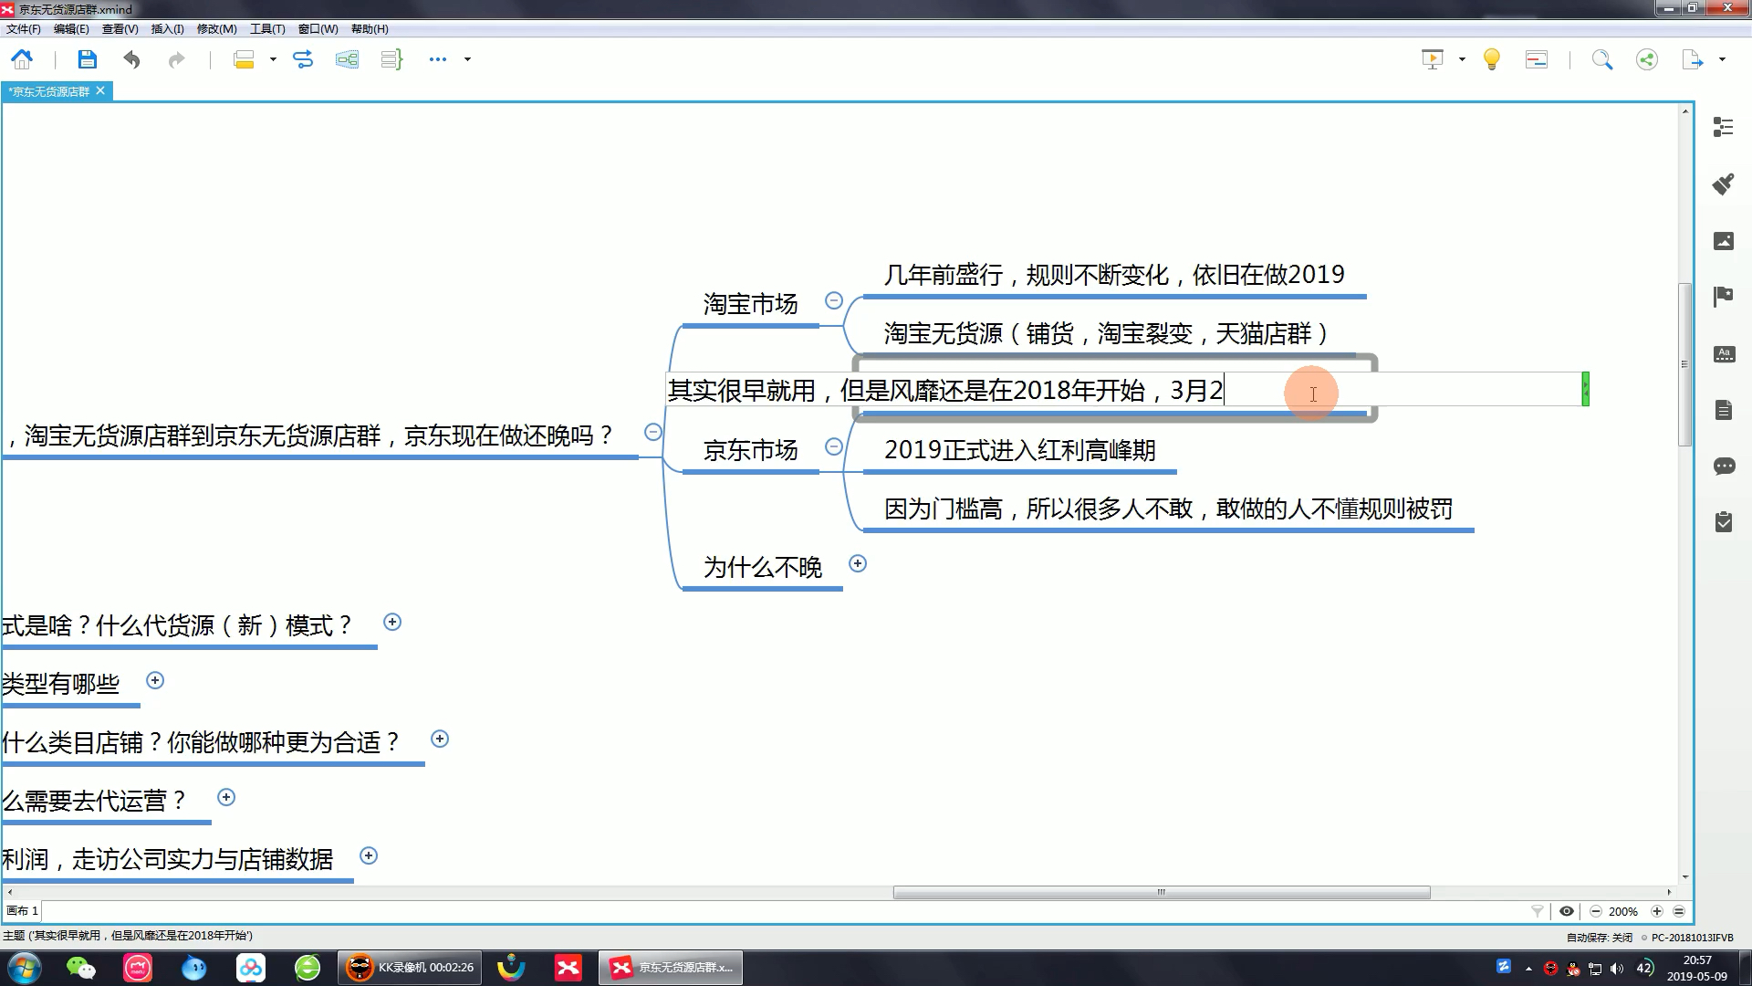This screenshot has height=986, width=1752.
Task: Open the 查看(V) menu
Action: point(120,29)
